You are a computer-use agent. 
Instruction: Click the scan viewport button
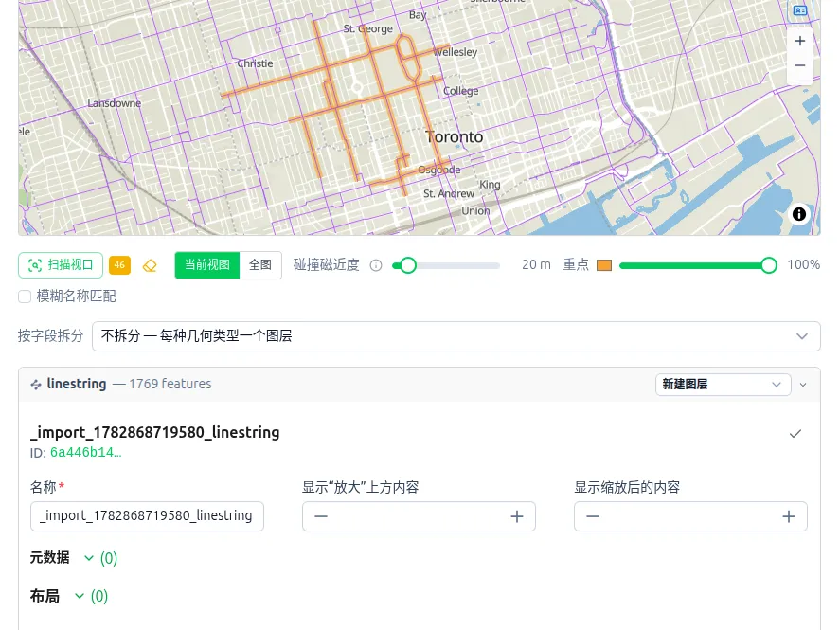click(61, 265)
